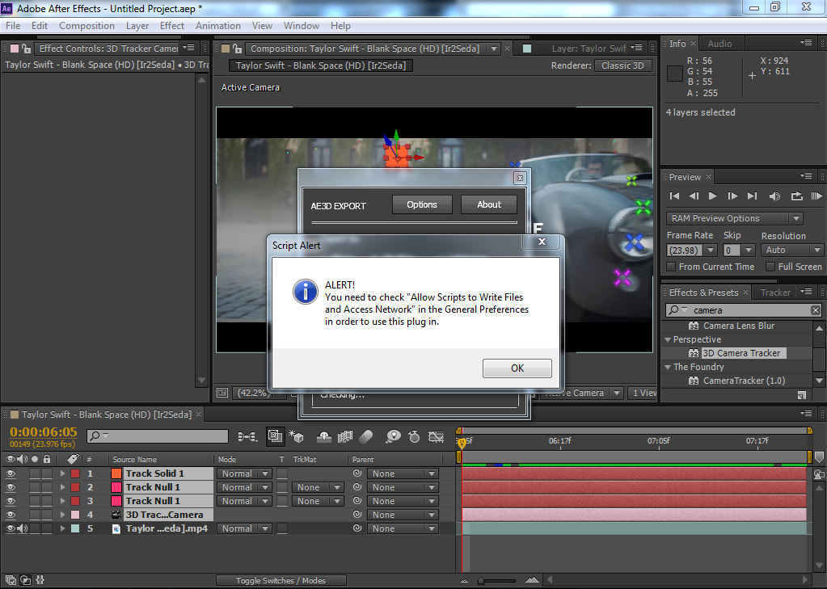Open Parent dropdown for Taylor mp4 layer
Screen dimensions: 827x589
click(x=403, y=528)
